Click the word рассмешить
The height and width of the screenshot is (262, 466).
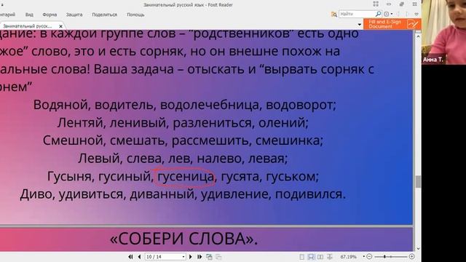tap(210, 140)
